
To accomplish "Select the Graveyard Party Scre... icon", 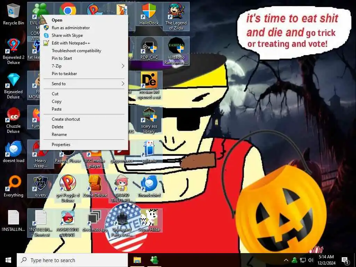I will pos(122,223).
